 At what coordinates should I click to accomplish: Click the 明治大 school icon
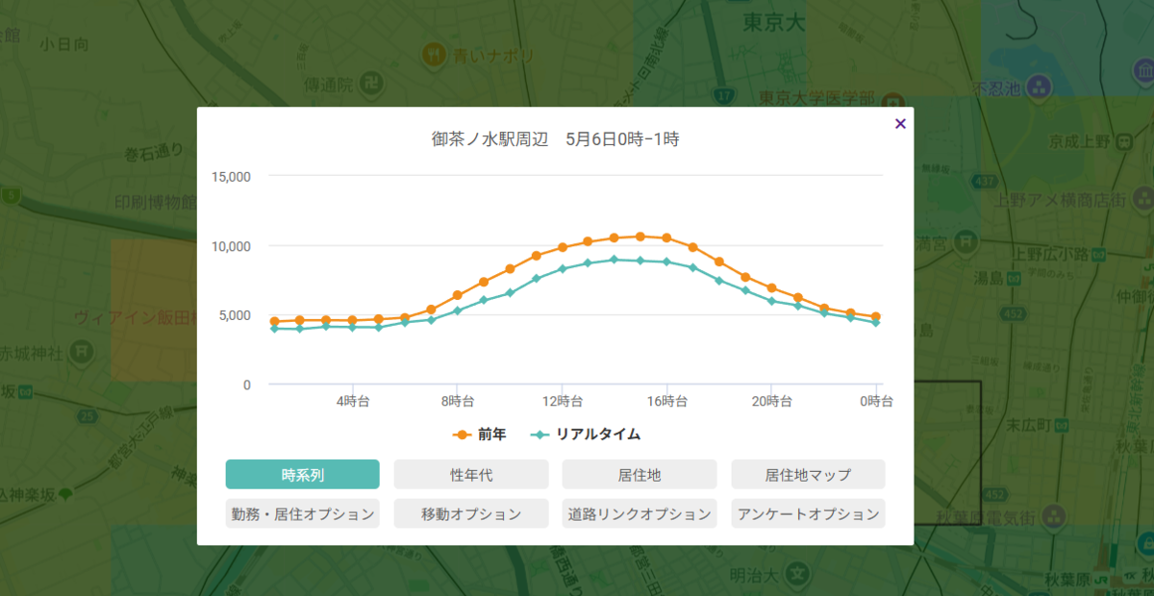(796, 574)
